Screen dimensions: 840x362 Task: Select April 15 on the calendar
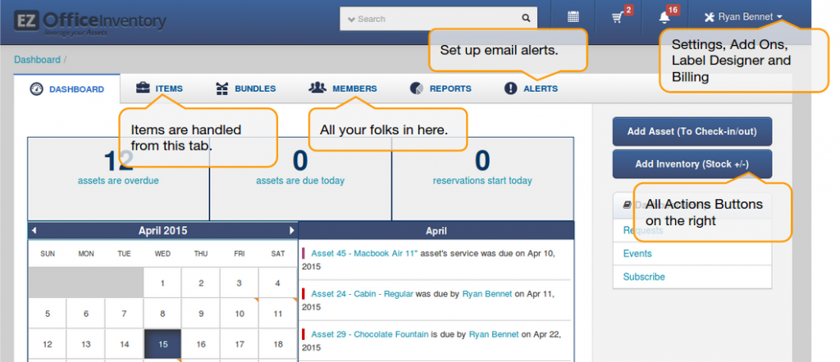(x=162, y=344)
